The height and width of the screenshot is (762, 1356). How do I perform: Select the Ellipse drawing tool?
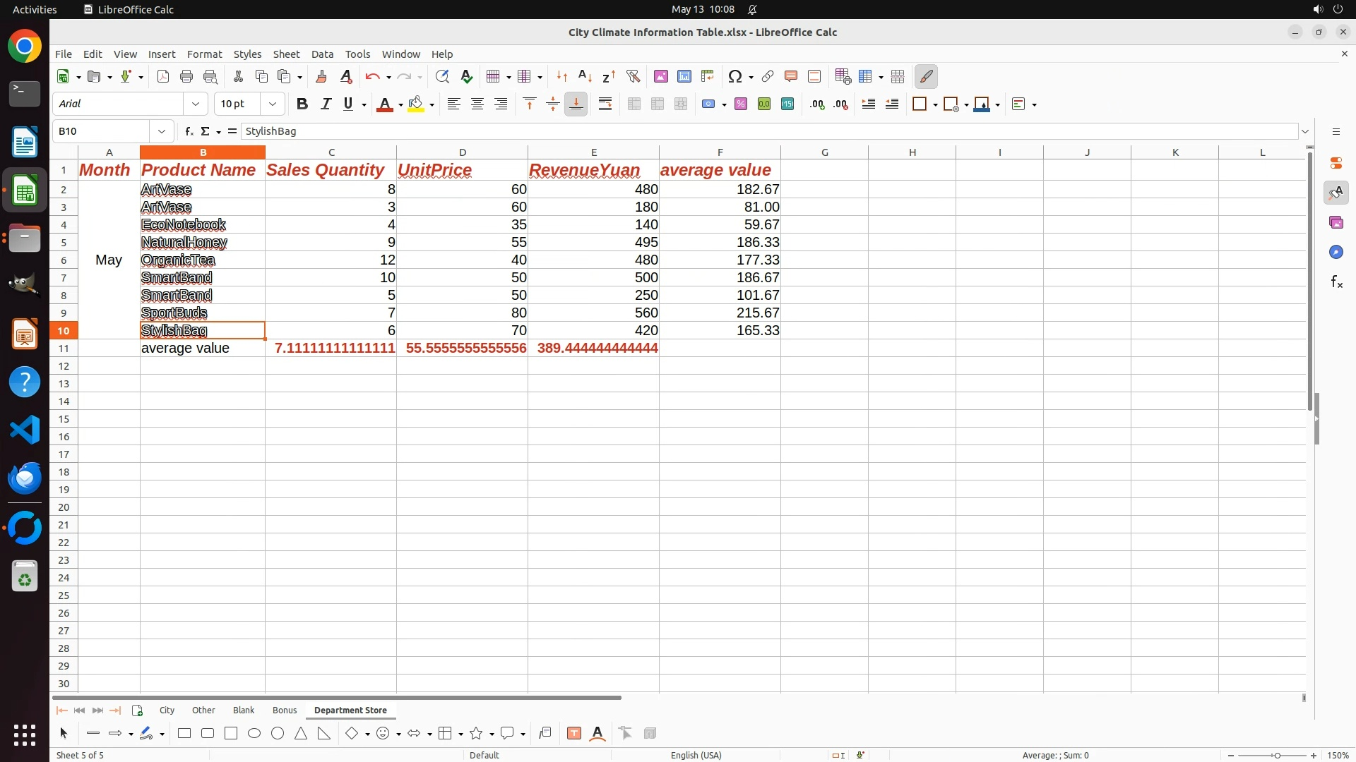pos(254,734)
